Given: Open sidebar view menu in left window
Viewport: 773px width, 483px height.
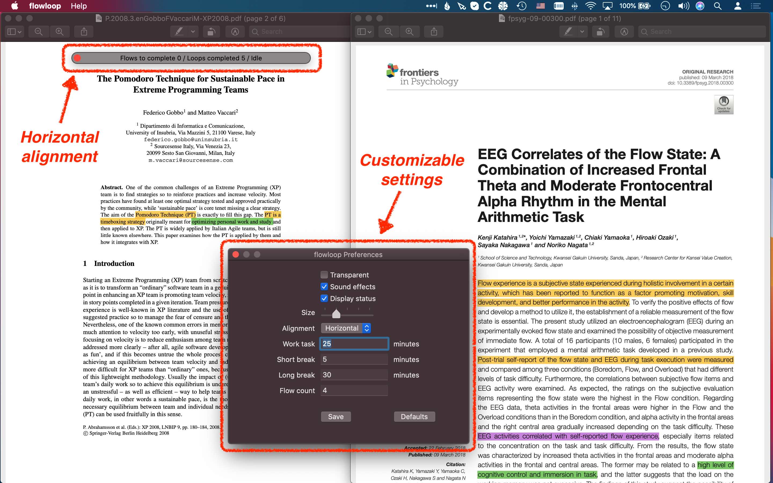Looking at the screenshot, I should coord(15,32).
